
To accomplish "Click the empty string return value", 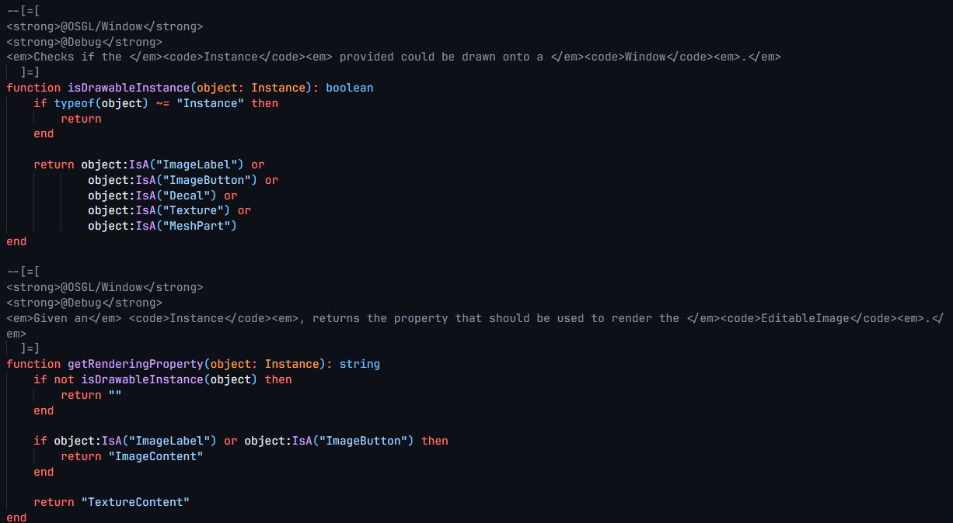I will (x=115, y=395).
